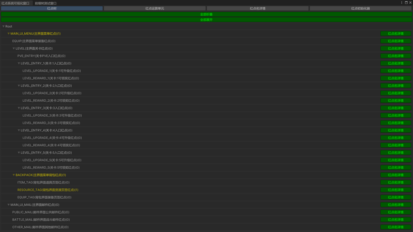This screenshot has height=232, width=413.
Task: Open the window kebab options menu
Action: pyautogui.click(x=402, y=3)
